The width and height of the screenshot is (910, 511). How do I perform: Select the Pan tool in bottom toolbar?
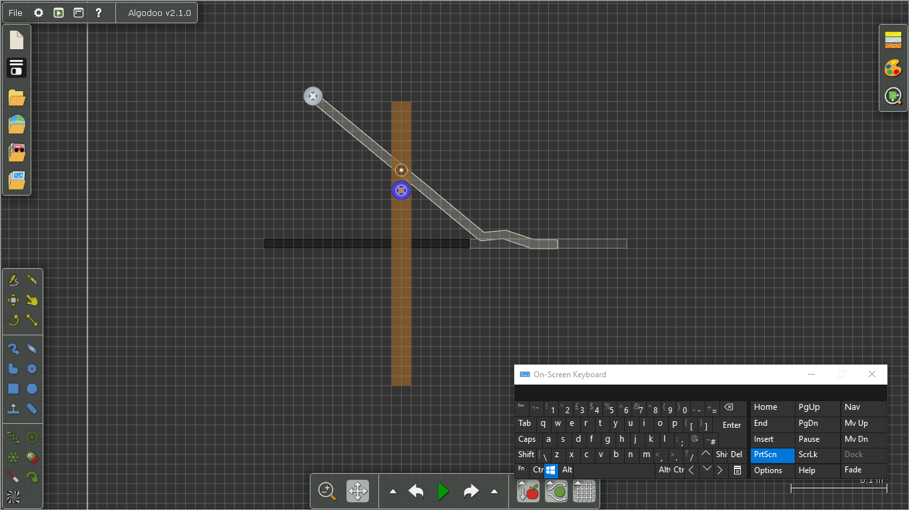(358, 492)
